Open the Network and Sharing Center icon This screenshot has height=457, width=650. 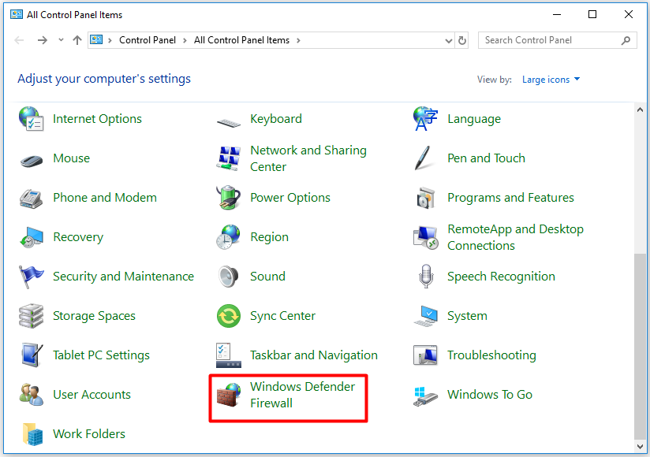click(x=229, y=158)
